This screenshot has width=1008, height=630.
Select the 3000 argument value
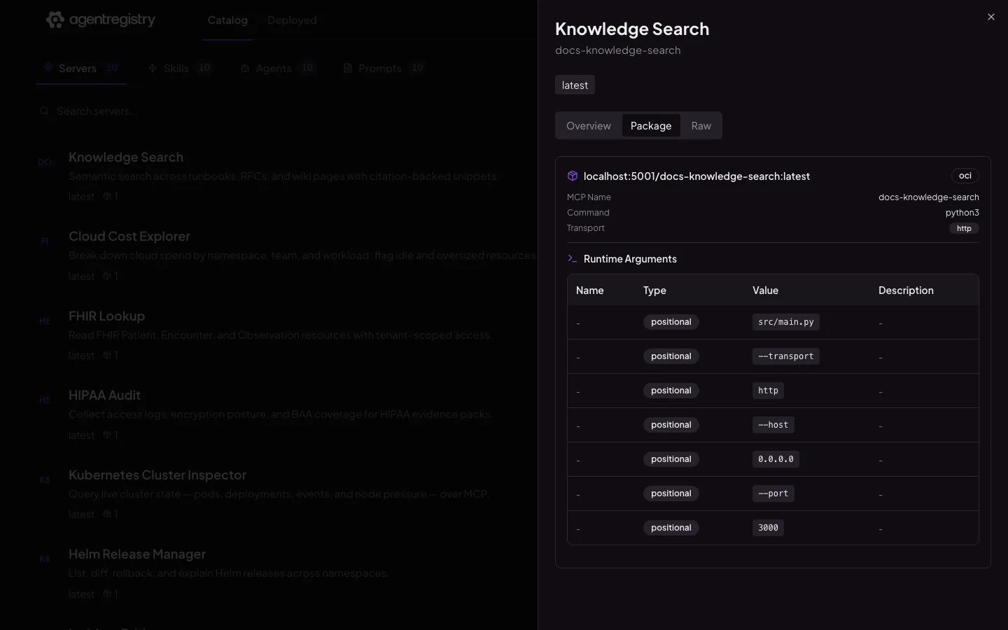[768, 528]
